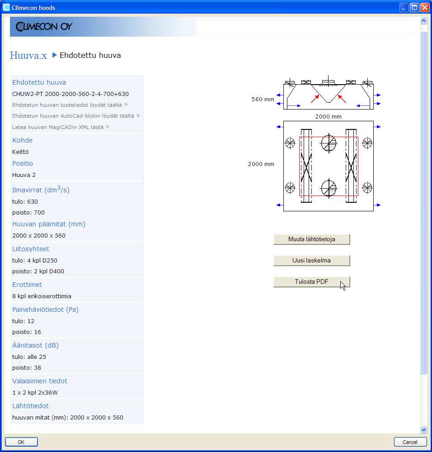Viewport: 432px width, 453px height.
Task: Click the '2000 mm' label between the two diagrams
Action: tap(328, 117)
